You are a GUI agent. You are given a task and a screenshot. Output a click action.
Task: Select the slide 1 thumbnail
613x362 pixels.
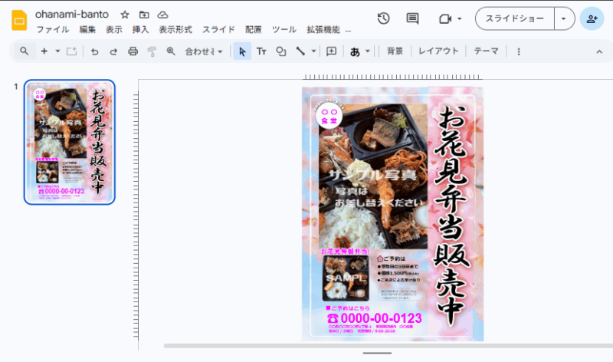click(x=70, y=142)
